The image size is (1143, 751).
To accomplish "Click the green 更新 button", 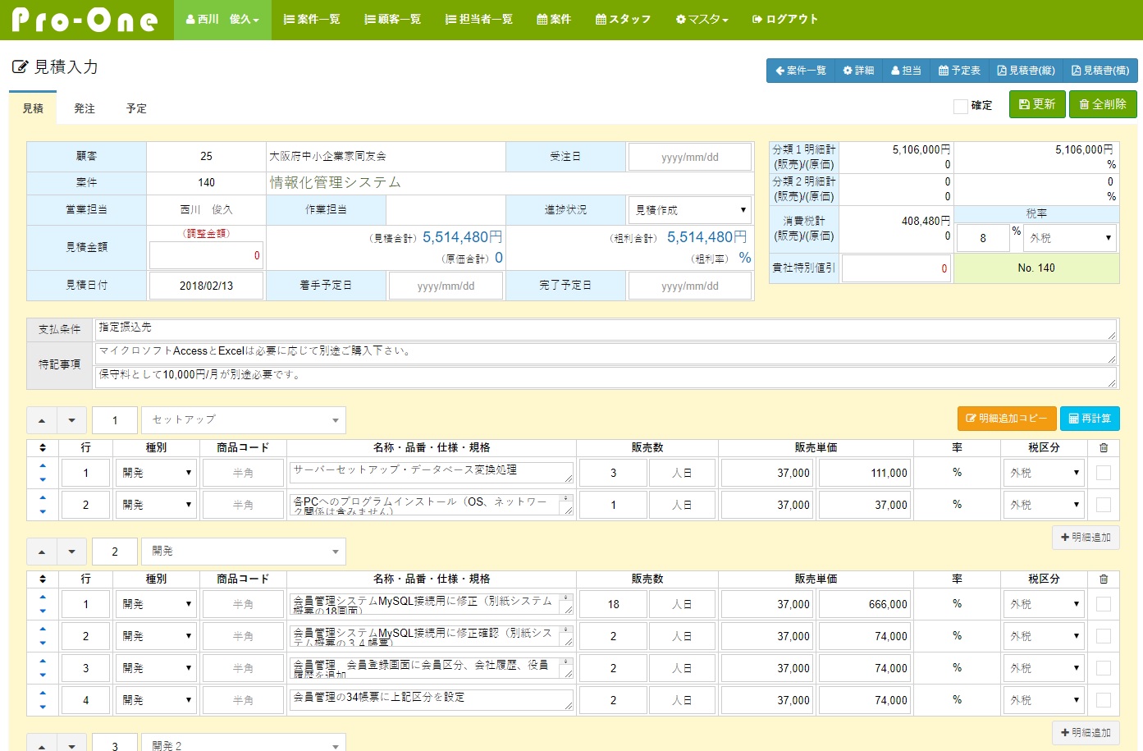I will point(1037,104).
